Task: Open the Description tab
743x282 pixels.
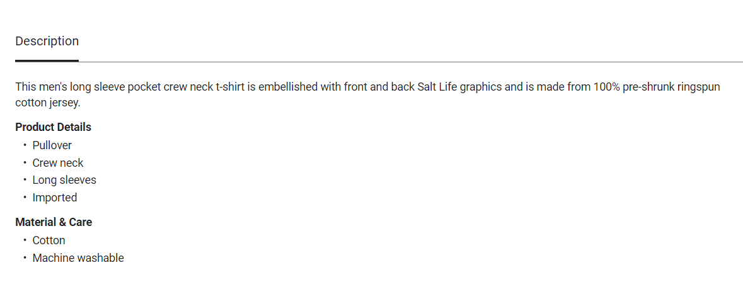Action: tap(47, 42)
